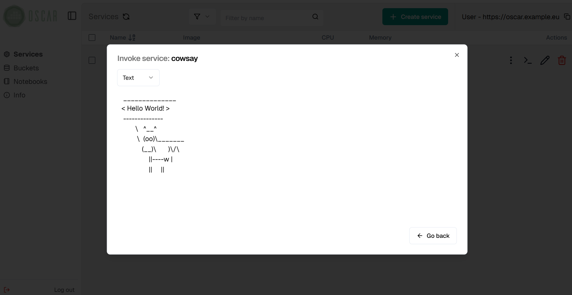
Task: Delete the cowsay service via trash icon
Action: 562,60
